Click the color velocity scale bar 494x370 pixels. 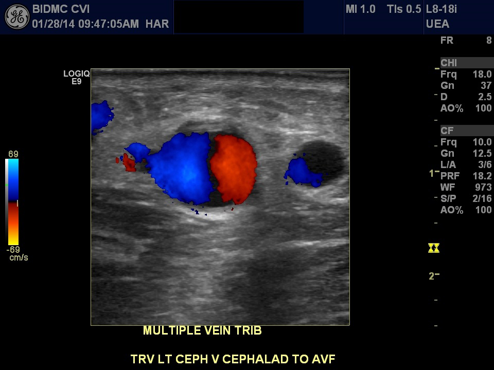(12, 201)
